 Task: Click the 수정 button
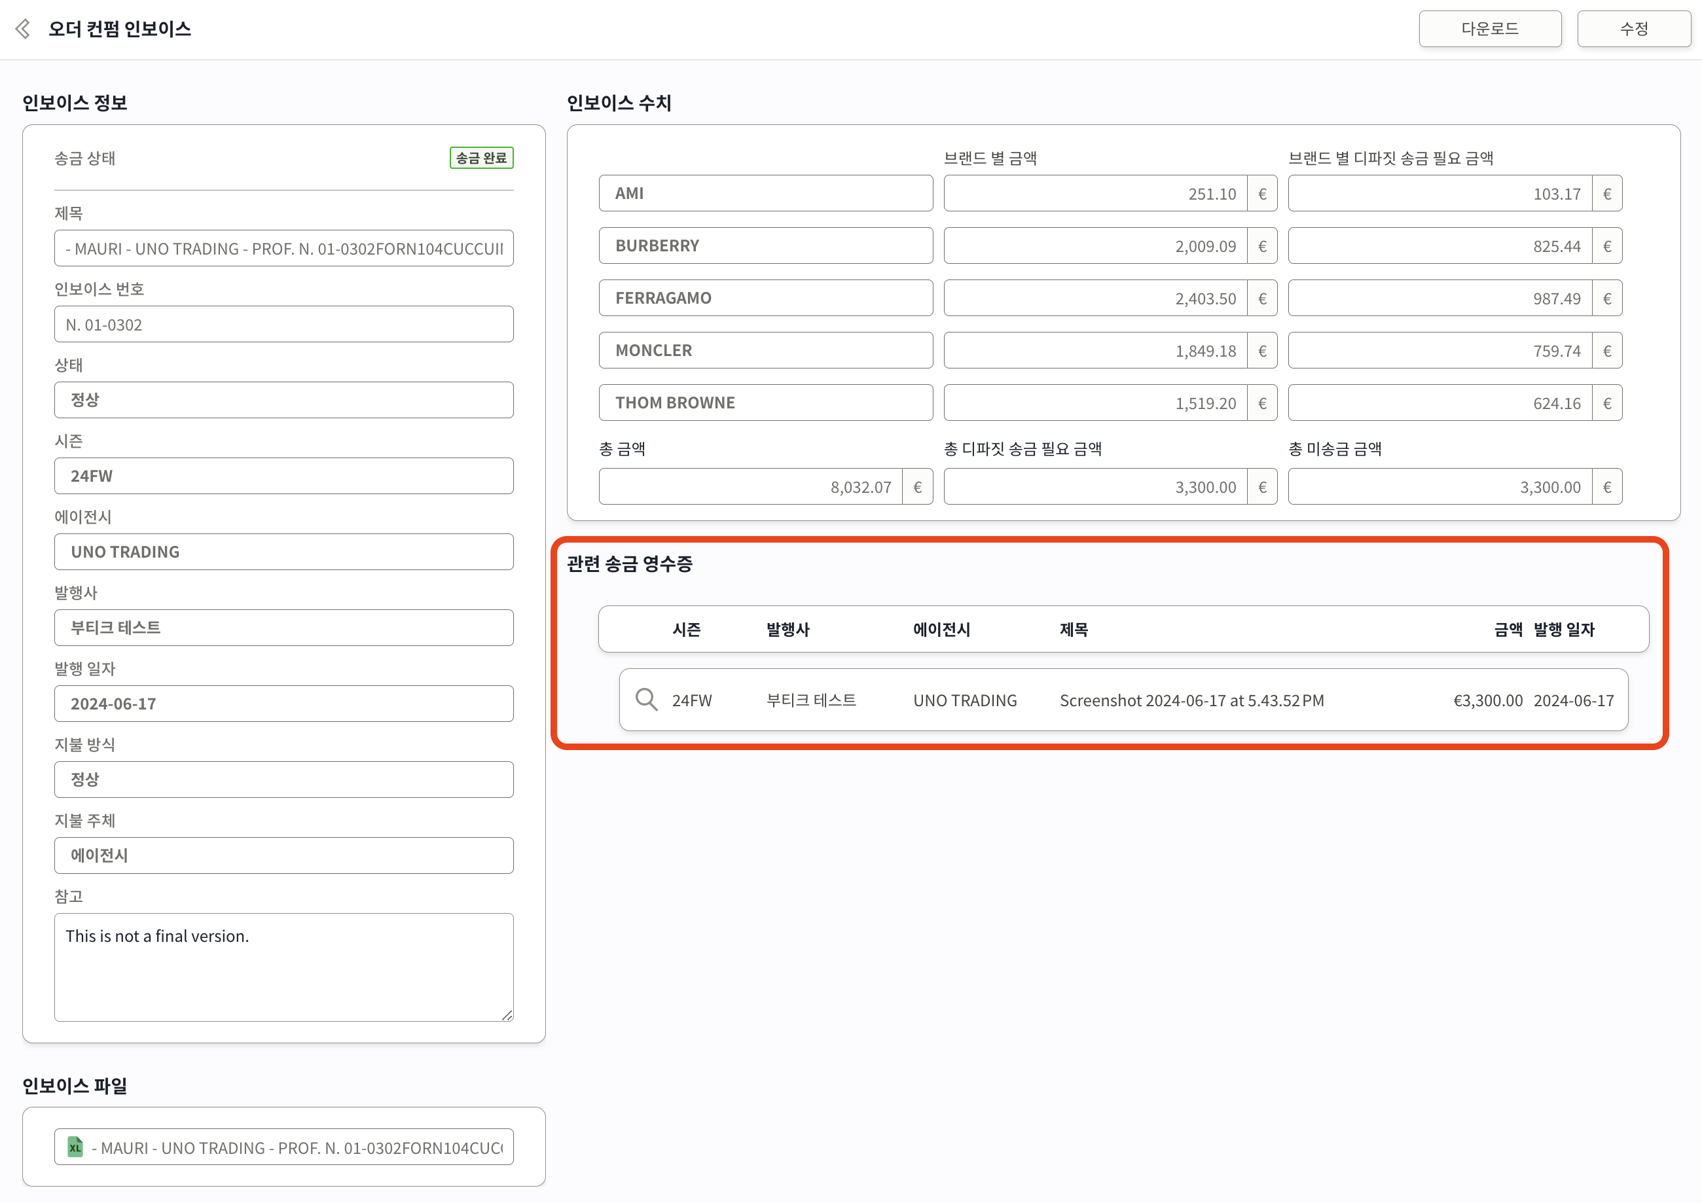[1633, 29]
